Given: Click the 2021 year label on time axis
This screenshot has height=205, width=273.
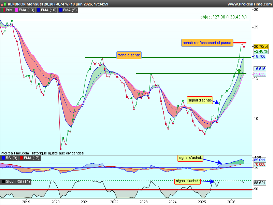Looking at the screenshot, I should click(x=85, y=202).
